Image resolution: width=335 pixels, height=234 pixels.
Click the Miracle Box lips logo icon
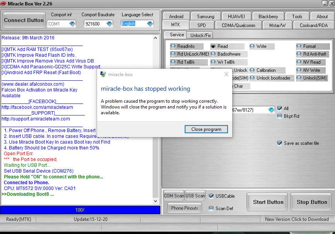pyautogui.click(x=3, y=3)
